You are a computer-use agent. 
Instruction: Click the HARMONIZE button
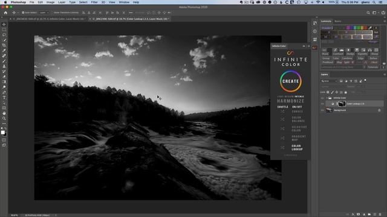tap(290, 101)
